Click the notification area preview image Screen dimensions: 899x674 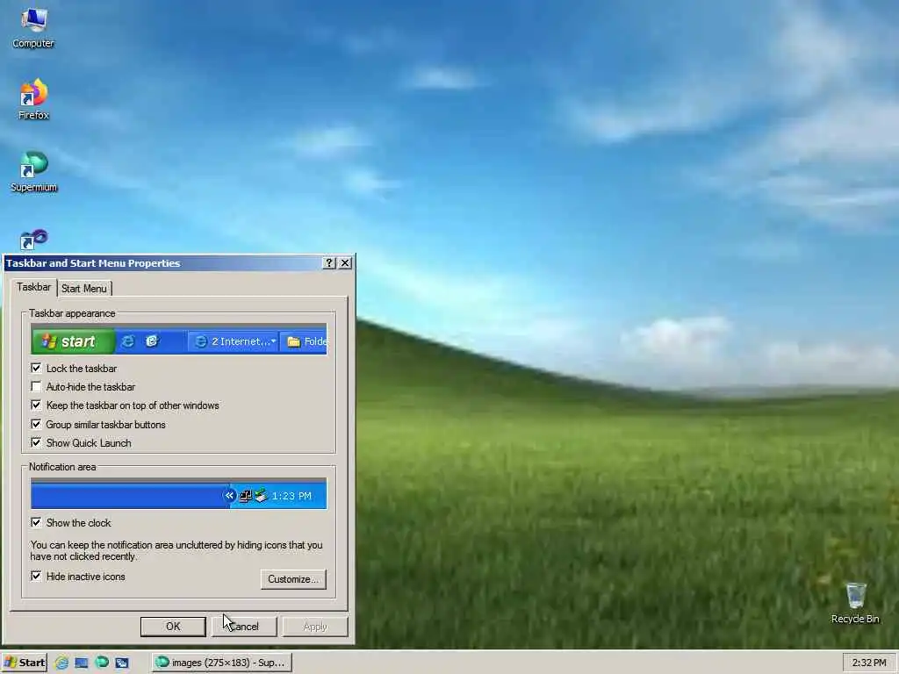point(179,493)
